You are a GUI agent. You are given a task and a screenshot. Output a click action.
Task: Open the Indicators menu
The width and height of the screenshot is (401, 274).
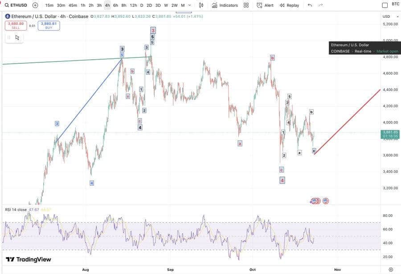click(225, 5)
